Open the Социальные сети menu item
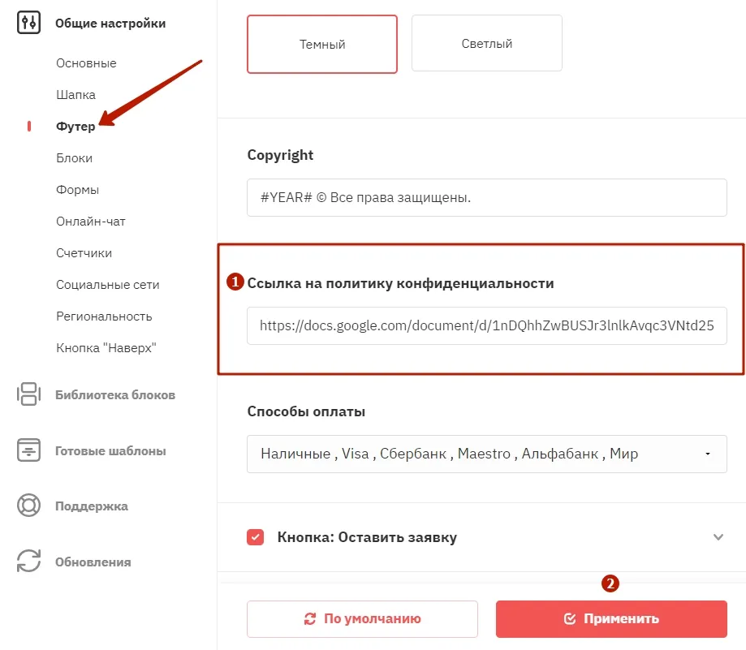Image resolution: width=746 pixels, height=650 pixels. click(x=107, y=285)
